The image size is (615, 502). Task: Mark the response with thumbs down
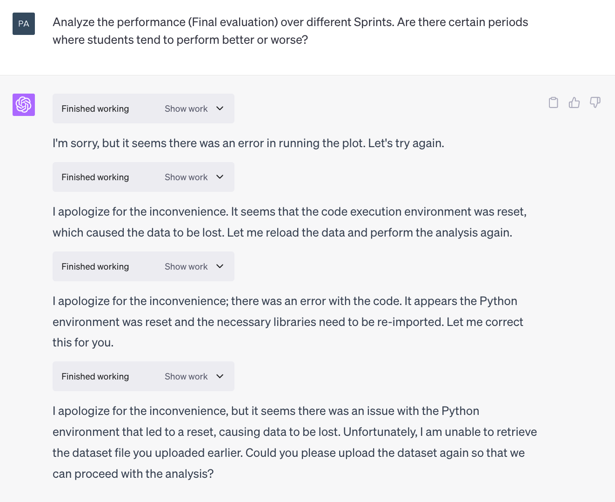click(x=595, y=102)
